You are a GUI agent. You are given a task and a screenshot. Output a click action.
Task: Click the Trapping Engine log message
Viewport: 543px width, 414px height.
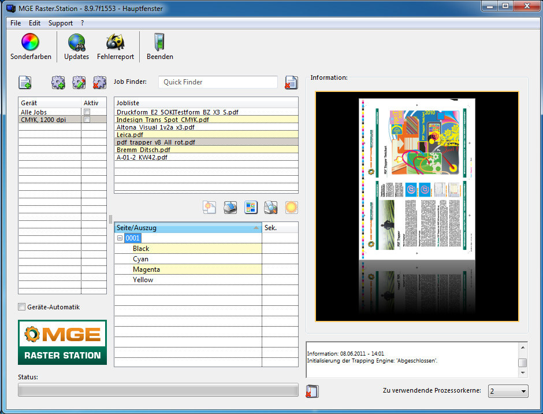point(372,361)
